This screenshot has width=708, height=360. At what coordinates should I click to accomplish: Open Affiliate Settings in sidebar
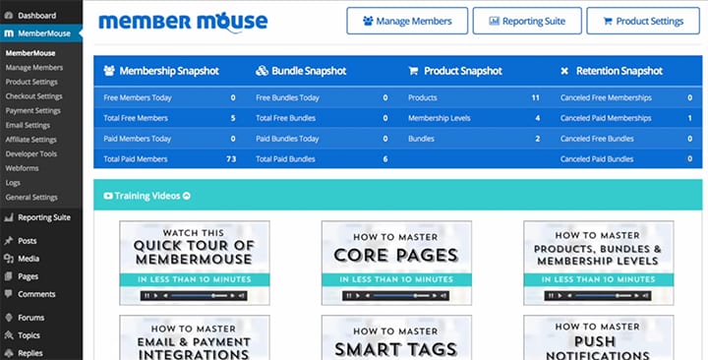(x=31, y=140)
